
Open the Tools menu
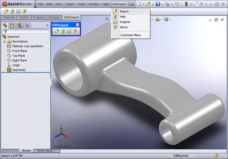click(x=81, y=4)
